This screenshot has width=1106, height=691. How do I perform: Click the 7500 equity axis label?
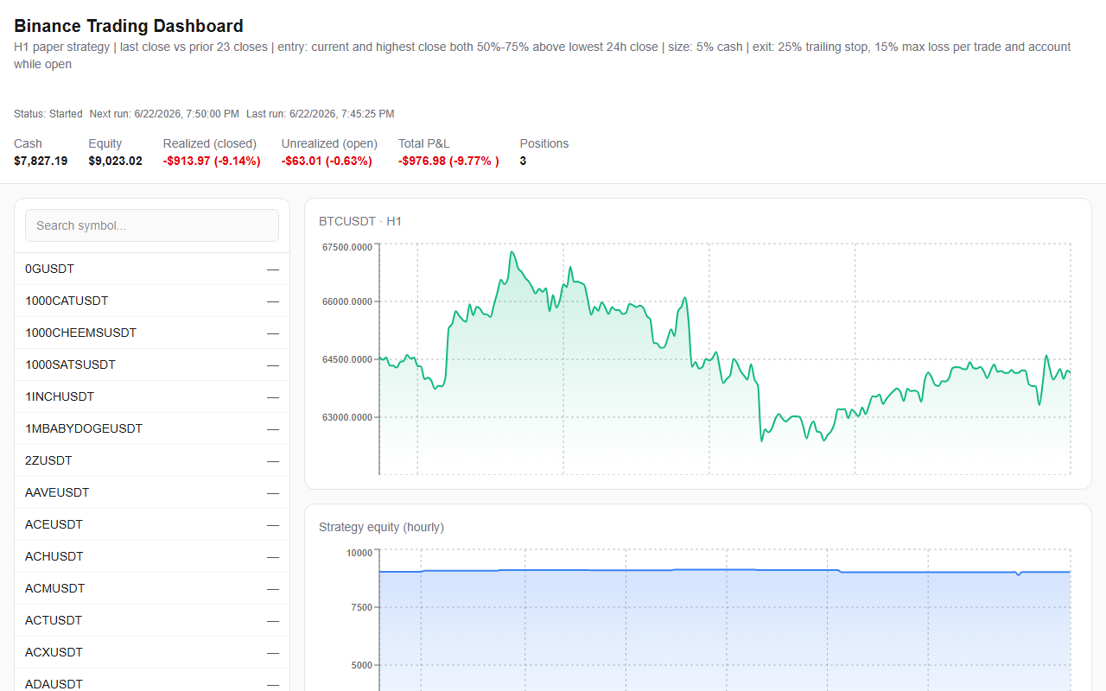(x=362, y=607)
